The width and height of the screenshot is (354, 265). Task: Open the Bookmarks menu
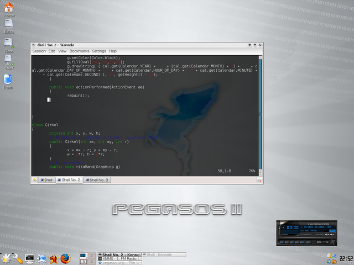pyautogui.click(x=79, y=51)
